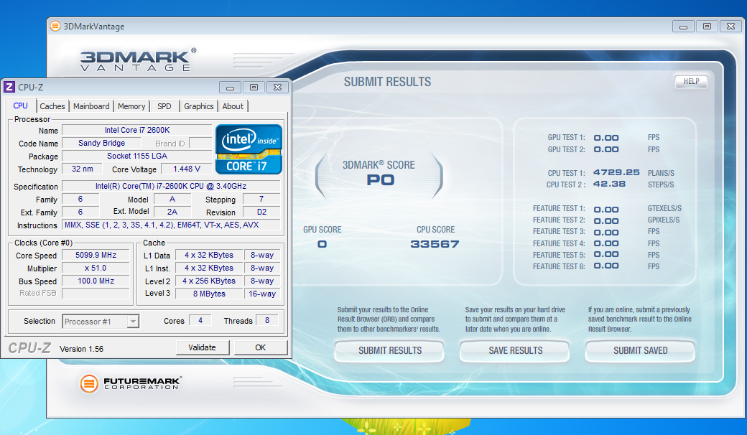Screen dimensions: 747x435
Task: Click the CPU-Z Version 1.56 label
Action: pos(81,349)
